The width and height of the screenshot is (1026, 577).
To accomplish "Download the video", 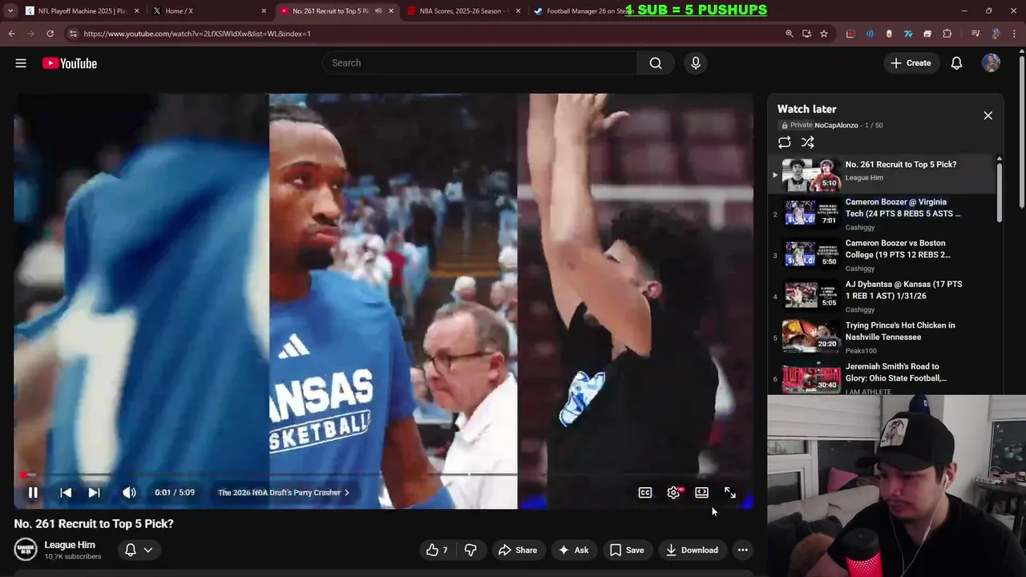I will click(x=692, y=550).
